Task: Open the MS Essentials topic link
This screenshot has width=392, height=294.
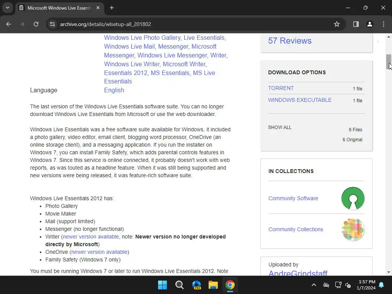Action: [170, 73]
